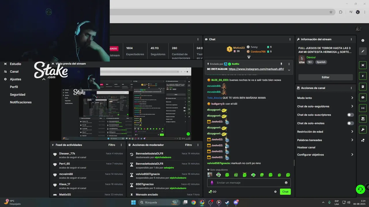Open Acciones de canal three-dot menu
This screenshot has height=207, width=369.
click(x=351, y=88)
